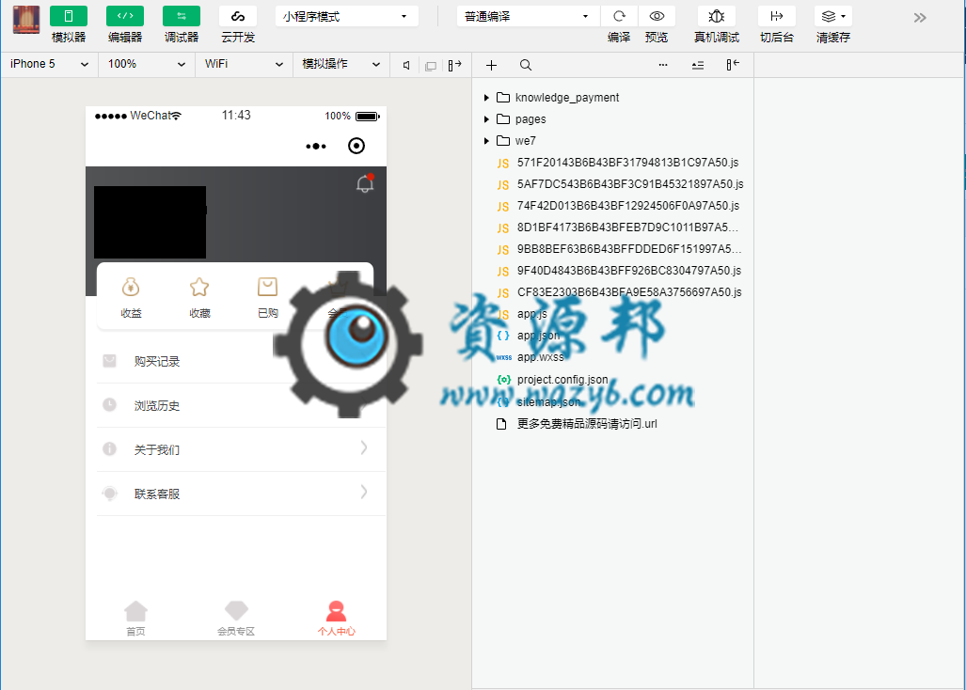Viewport: 966px width, 690px height.
Task: Open the 100% zoom dropdown
Action: point(147,64)
